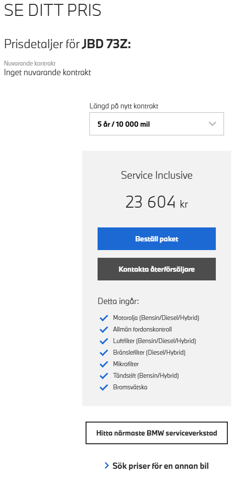Click the JBD 73Z registration number
Screen dimensions: 236x477
[106, 44]
